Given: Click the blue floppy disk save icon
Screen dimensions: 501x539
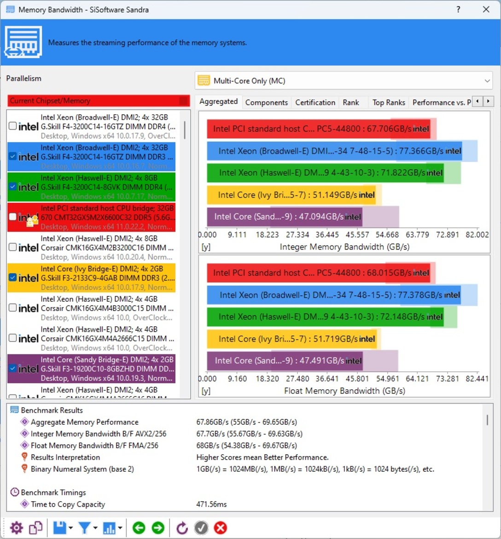Looking at the screenshot, I should click(x=59, y=527).
